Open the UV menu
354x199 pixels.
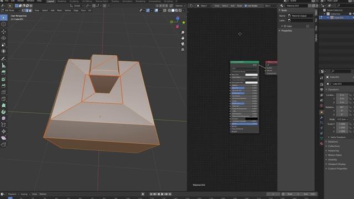point(90,11)
